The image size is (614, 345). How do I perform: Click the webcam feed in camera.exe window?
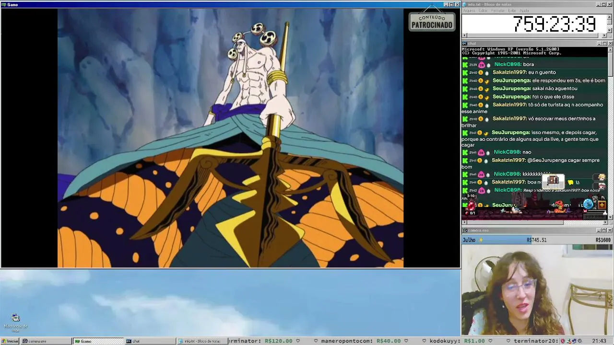click(537, 290)
